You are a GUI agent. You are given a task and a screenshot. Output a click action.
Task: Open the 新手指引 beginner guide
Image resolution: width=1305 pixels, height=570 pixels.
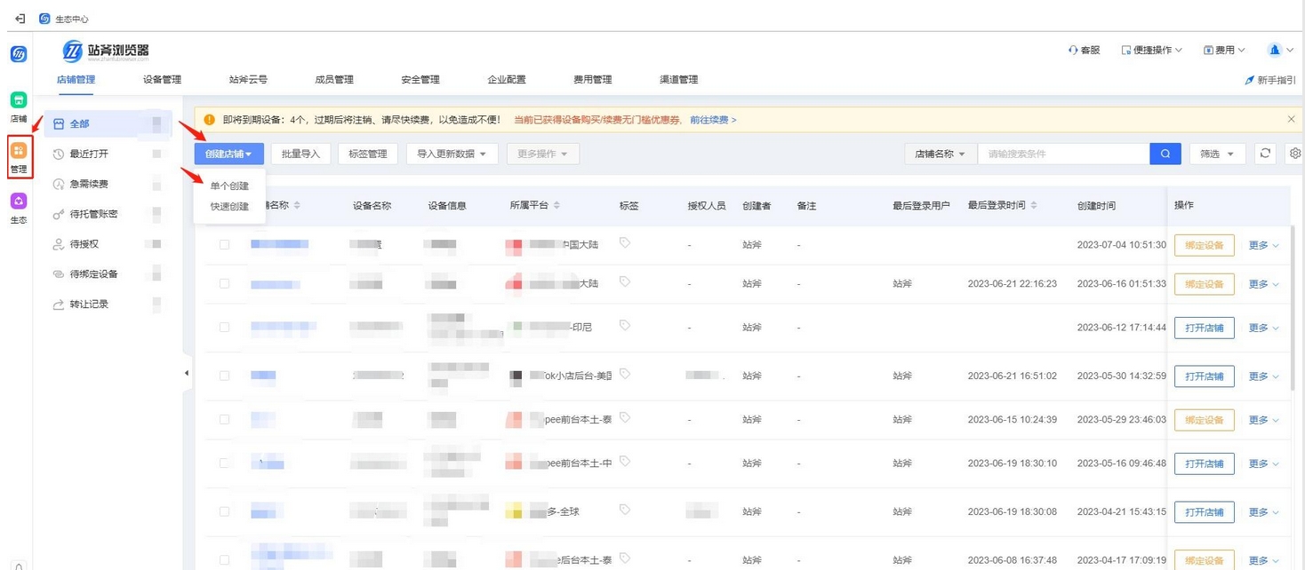point(1269,79)
